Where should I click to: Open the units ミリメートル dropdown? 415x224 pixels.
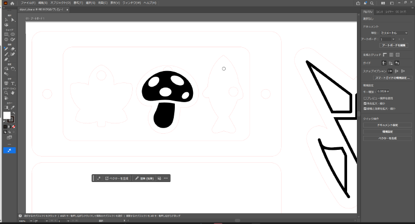point(394,33)
